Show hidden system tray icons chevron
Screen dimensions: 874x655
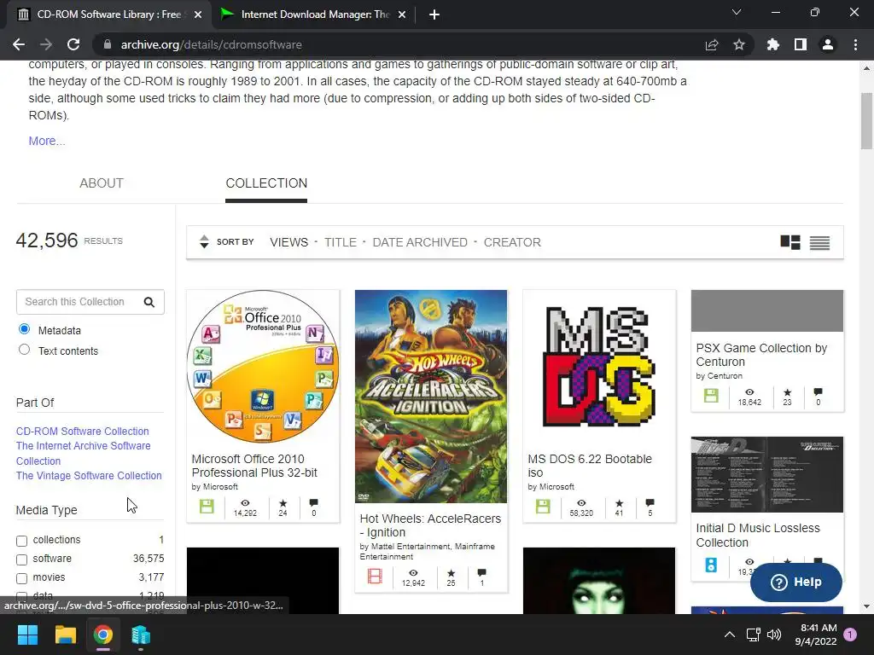pos(729,635)
